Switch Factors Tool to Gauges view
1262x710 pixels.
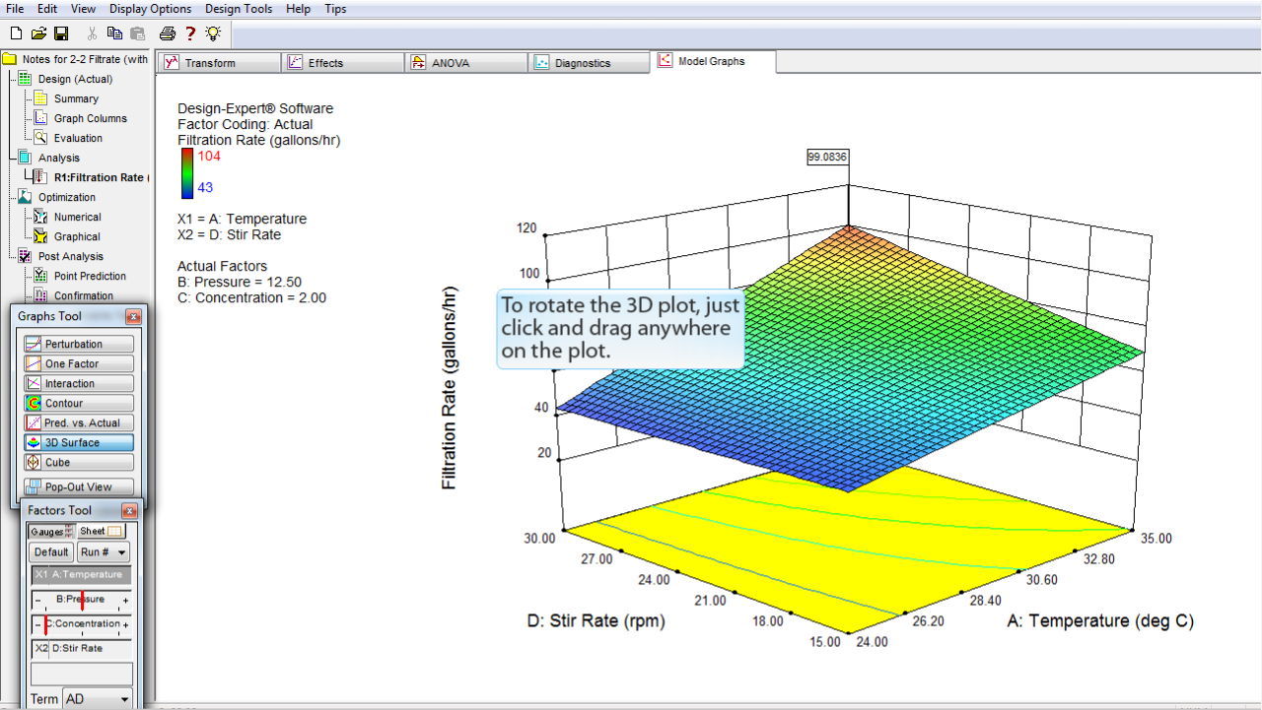click(51, 531)
